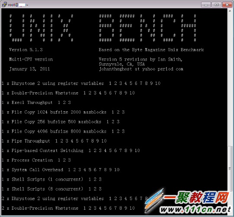Click the 'Shell Scripts (8 concurrent)' line
234x217 pixels.
point(52,189)
